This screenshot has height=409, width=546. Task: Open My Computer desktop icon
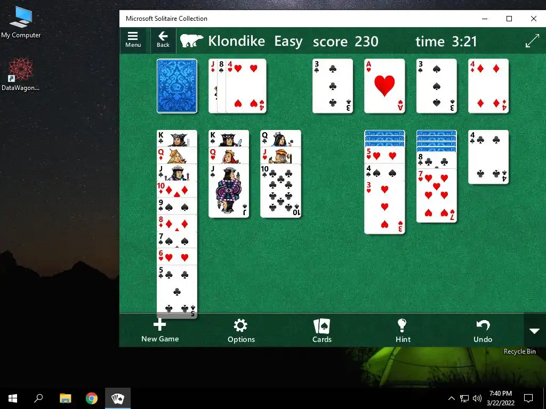21,22
